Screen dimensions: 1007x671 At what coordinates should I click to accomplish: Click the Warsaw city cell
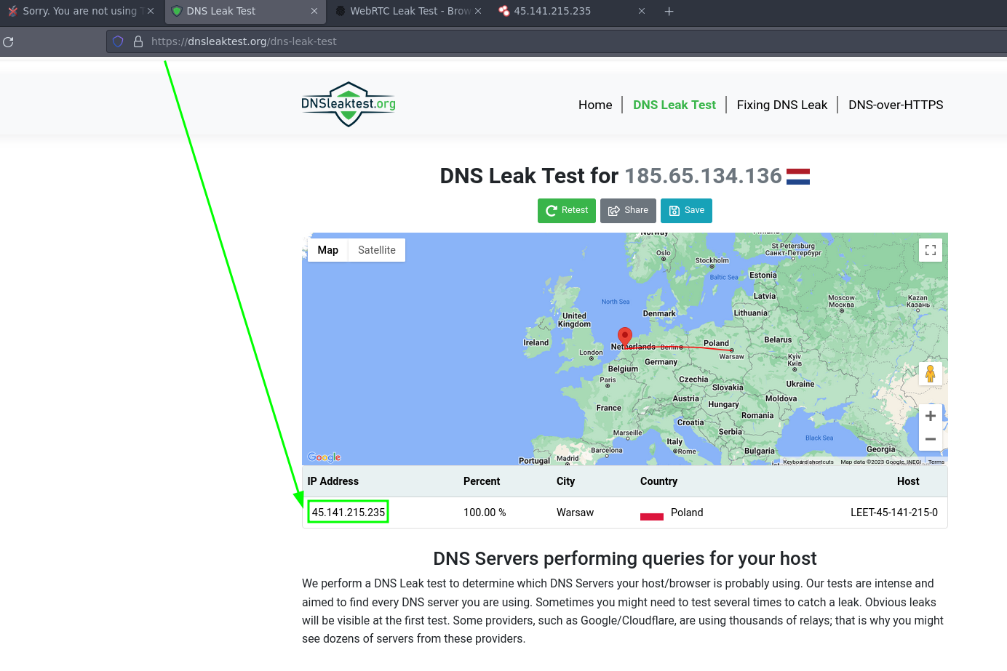click(x=576, y=513)
